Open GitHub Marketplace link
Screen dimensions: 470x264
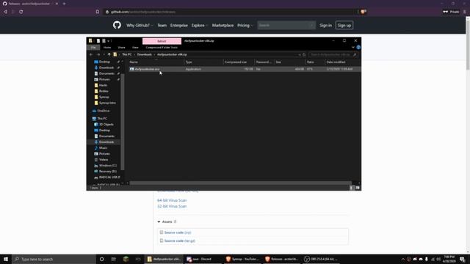coord(223,26)
